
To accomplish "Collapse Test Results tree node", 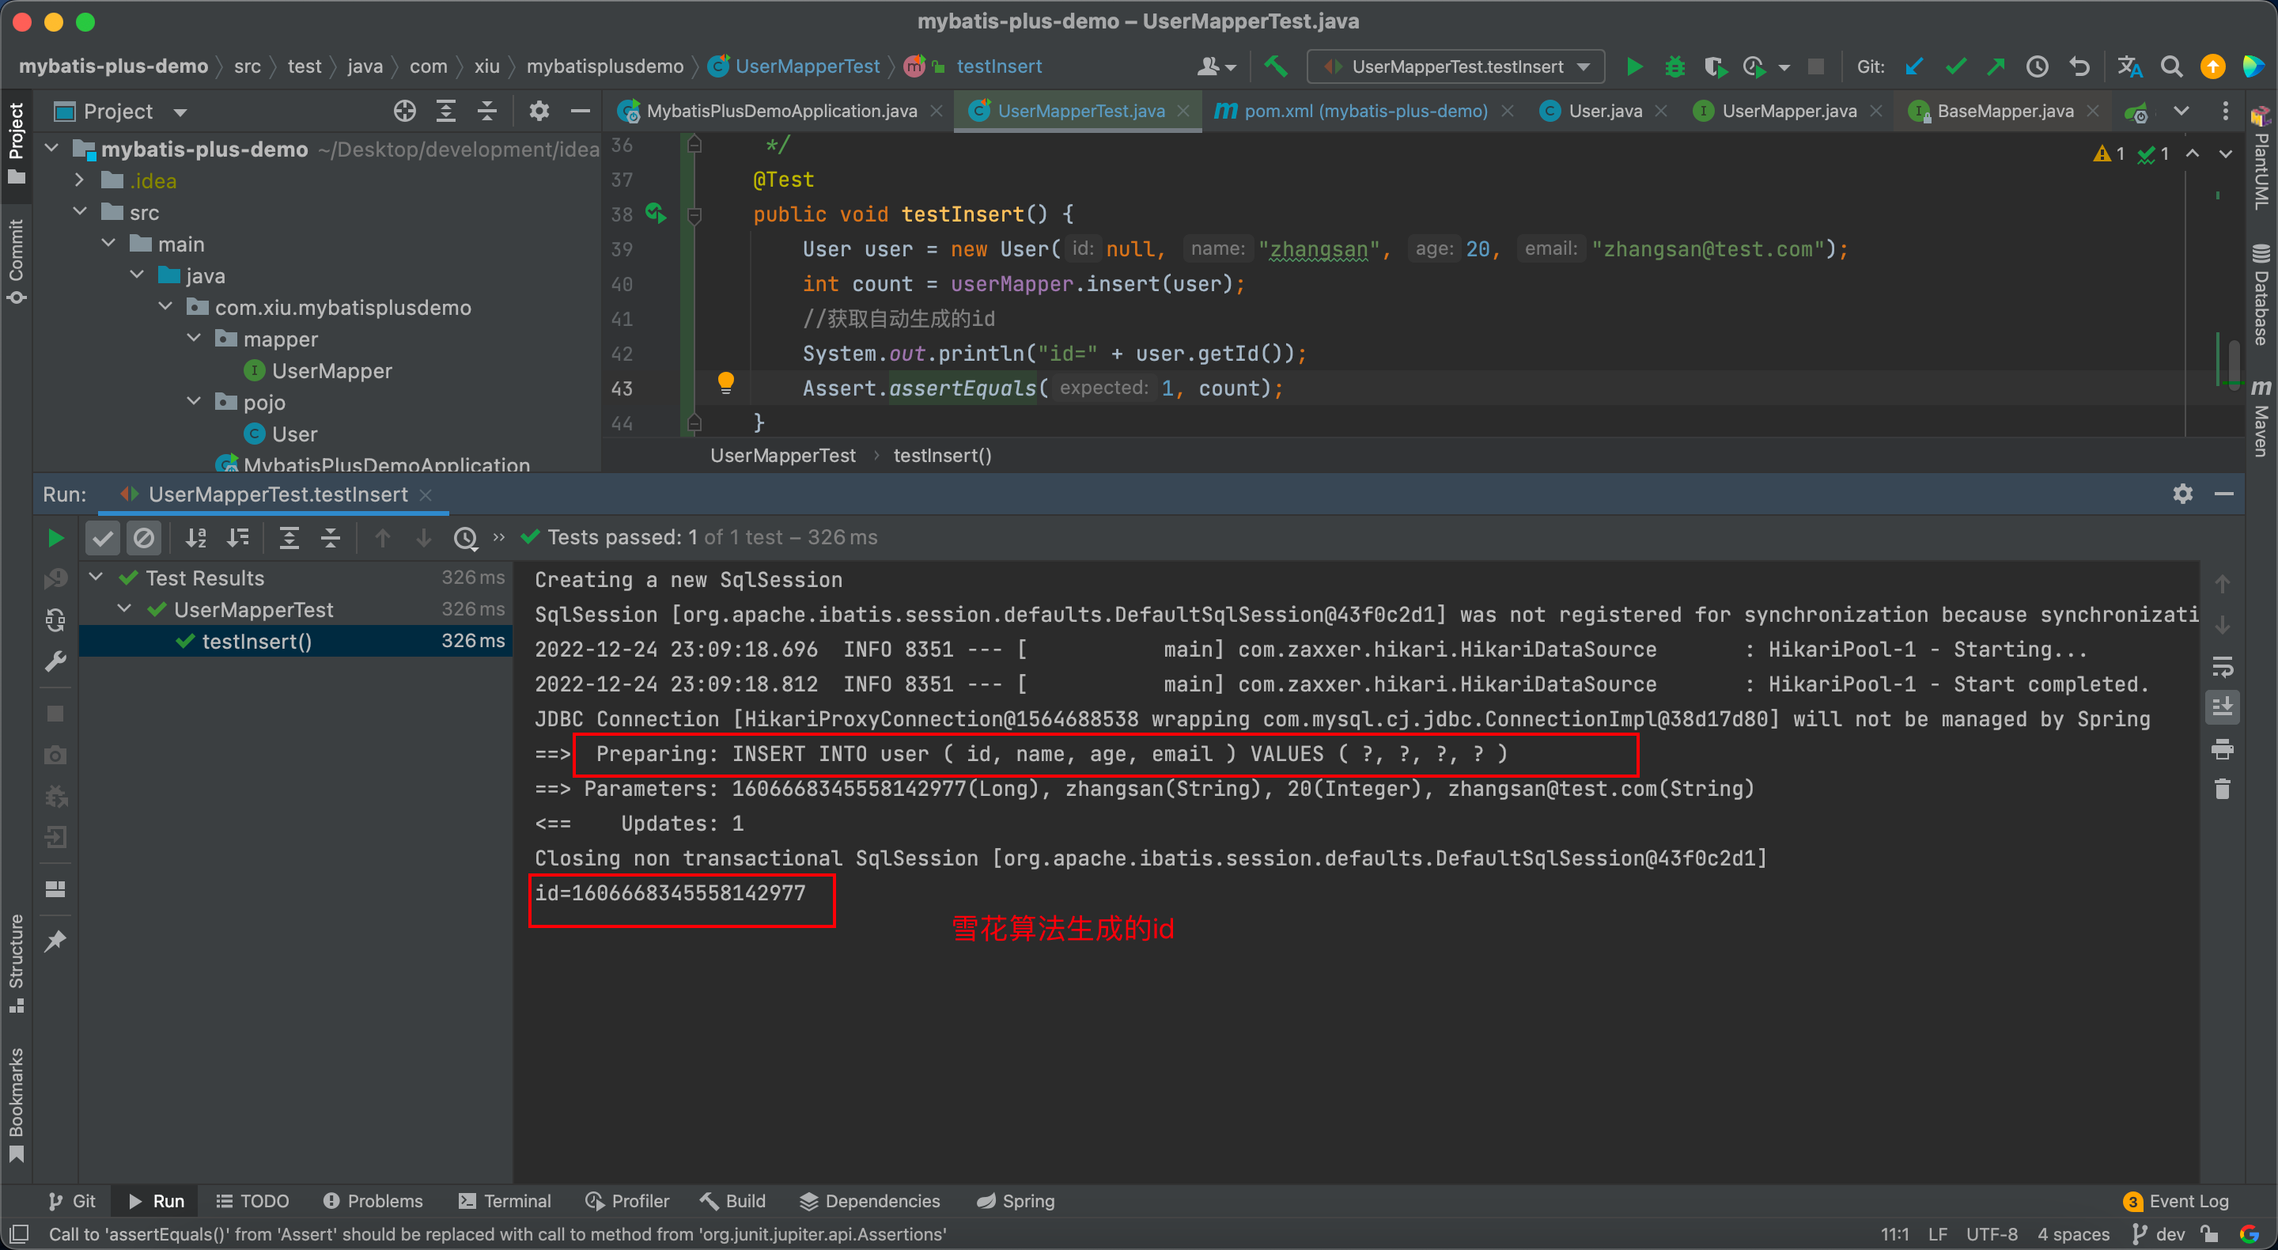I will pyautogui.click(x=96, y=578).
